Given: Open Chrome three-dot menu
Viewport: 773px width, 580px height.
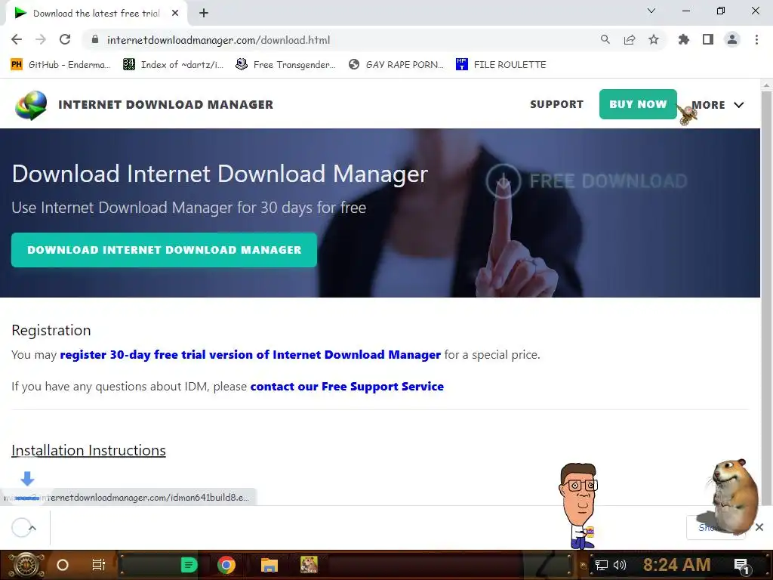Looking at the screenshot, I should pos(756,40).
